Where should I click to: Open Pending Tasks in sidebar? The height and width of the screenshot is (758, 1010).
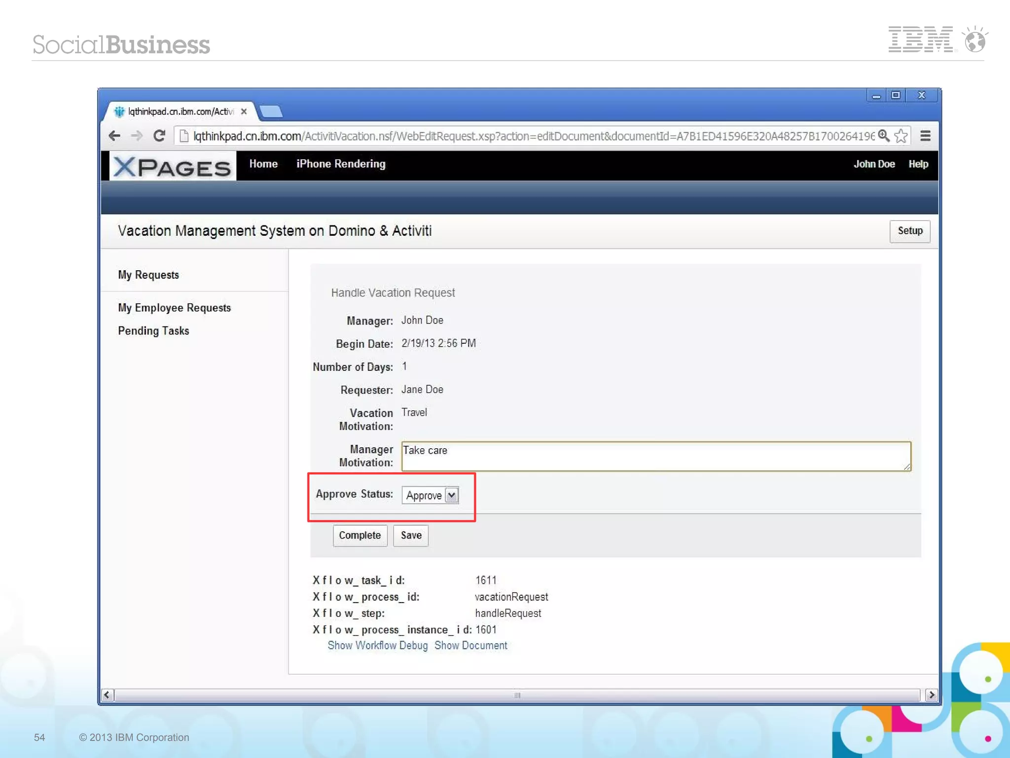[153, 331]
